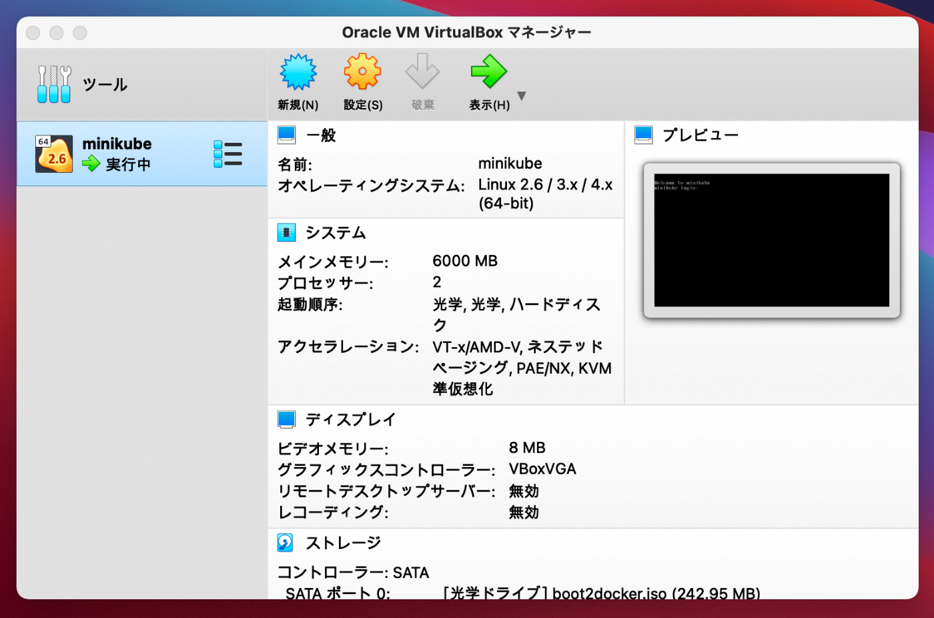
Task: Select the ツール tools icon
Action: [x=54, y=84]
